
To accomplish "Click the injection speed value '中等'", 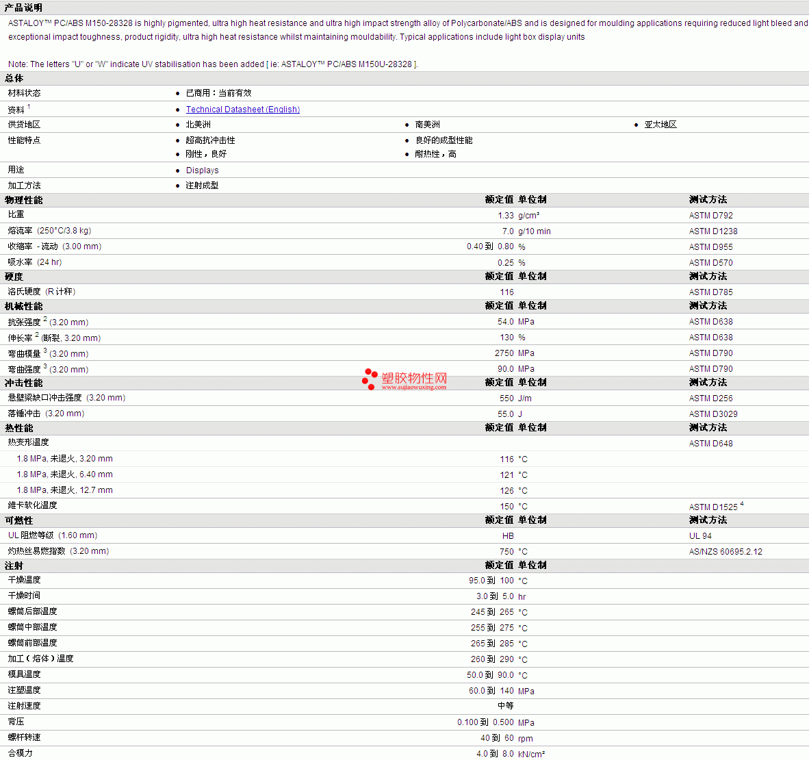I will click(x=506, y=706).
